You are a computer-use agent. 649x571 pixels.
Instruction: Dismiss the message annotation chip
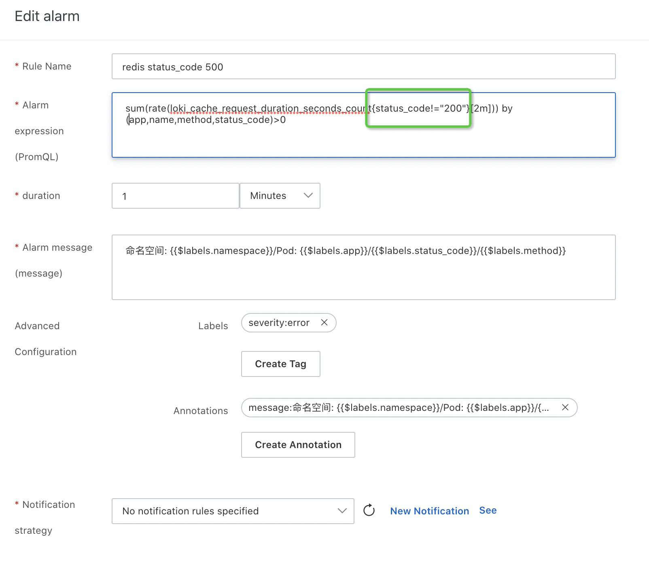565,408
